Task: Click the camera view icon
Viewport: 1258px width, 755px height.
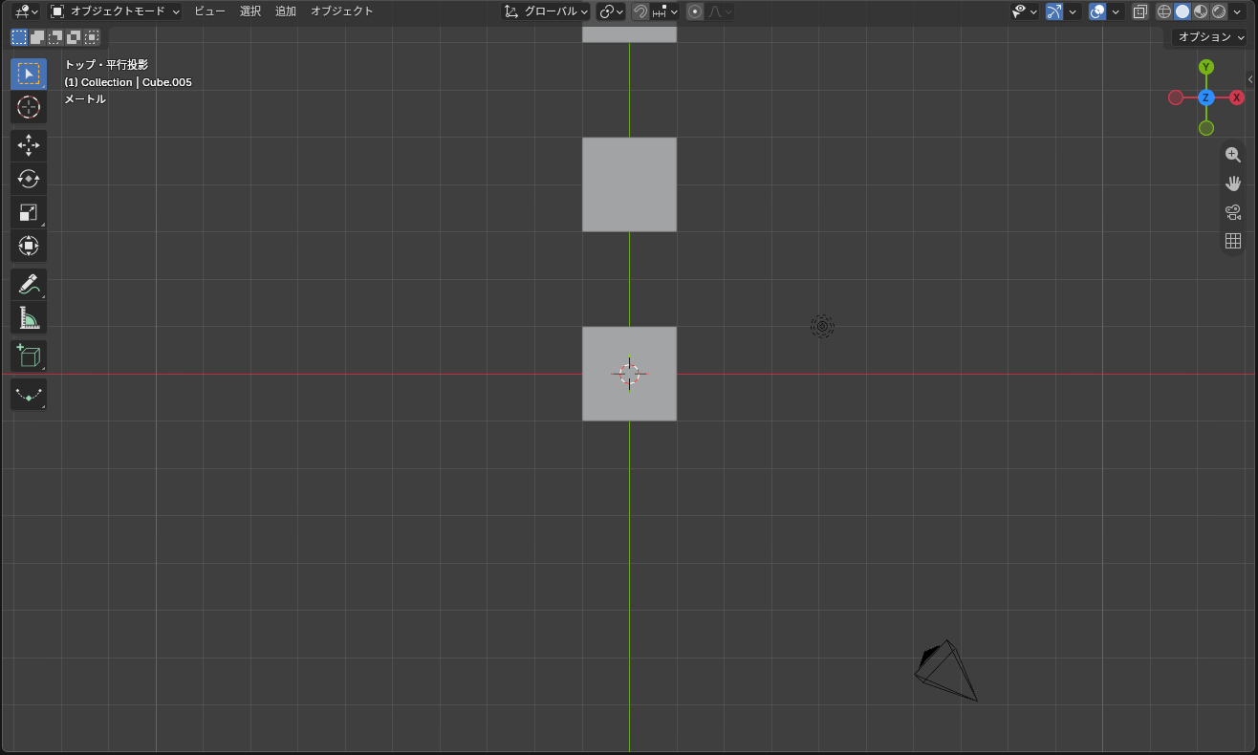Action: pos(1233,212)
